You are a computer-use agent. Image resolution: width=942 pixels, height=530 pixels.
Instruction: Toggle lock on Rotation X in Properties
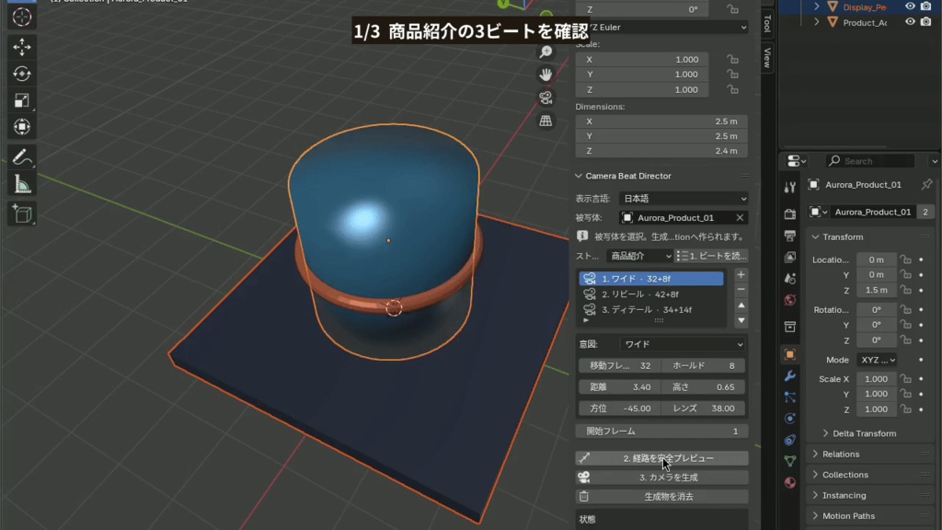coord(905,309)
